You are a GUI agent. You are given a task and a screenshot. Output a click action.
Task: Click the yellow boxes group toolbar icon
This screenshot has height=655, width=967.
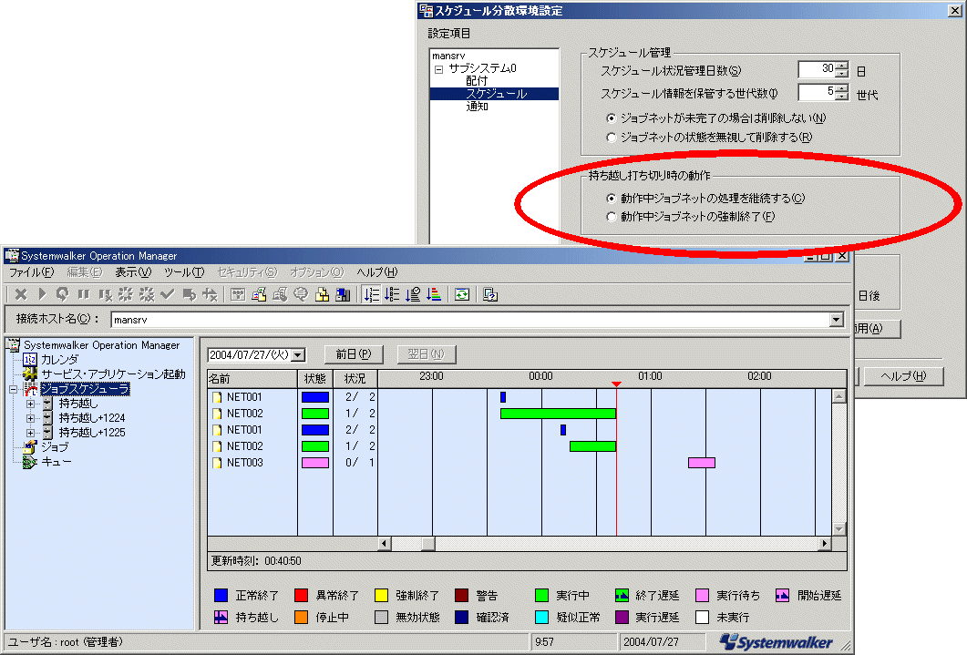tap(322, 294)
